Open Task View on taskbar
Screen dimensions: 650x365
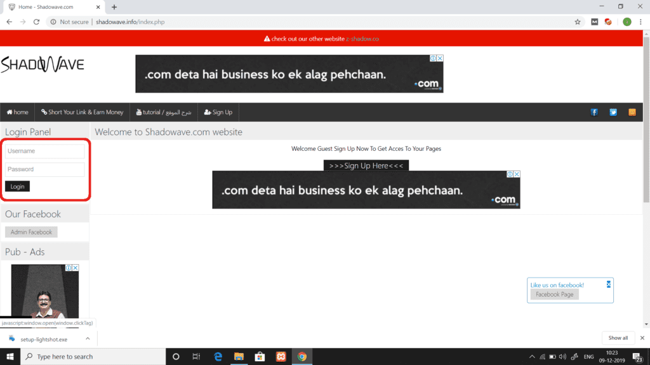point(197,356)
